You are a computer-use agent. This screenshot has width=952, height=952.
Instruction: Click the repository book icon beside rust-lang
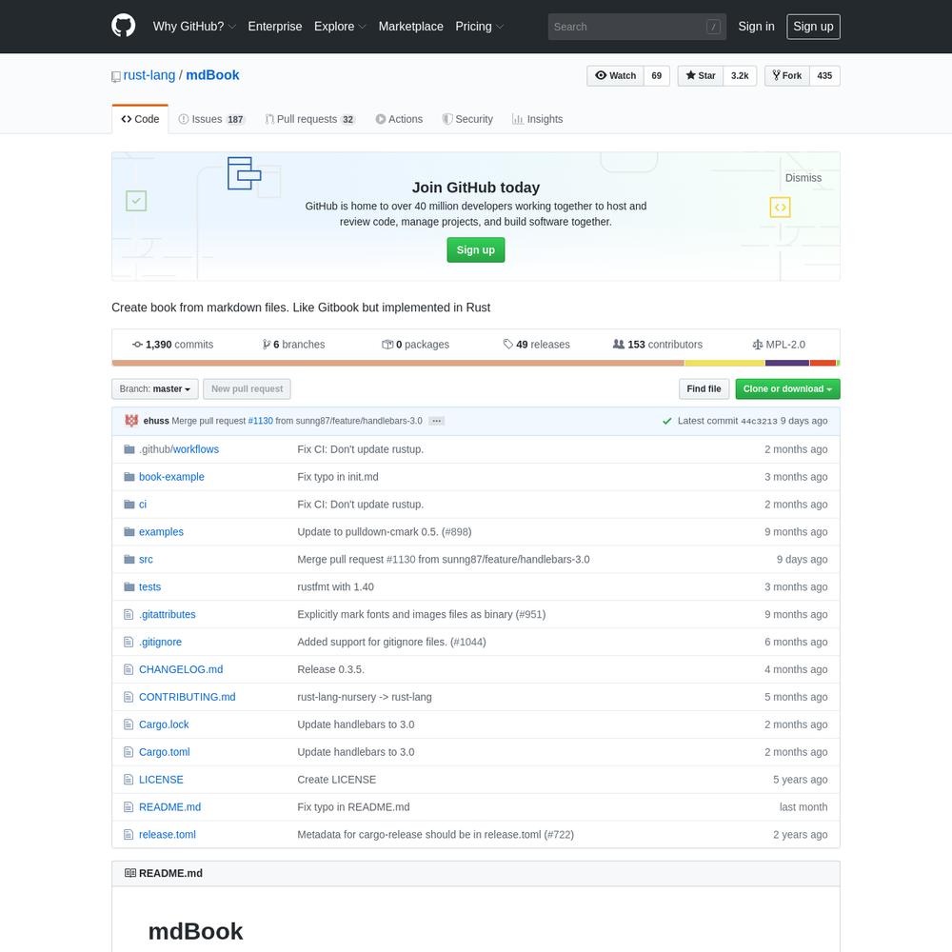(116, 76)
